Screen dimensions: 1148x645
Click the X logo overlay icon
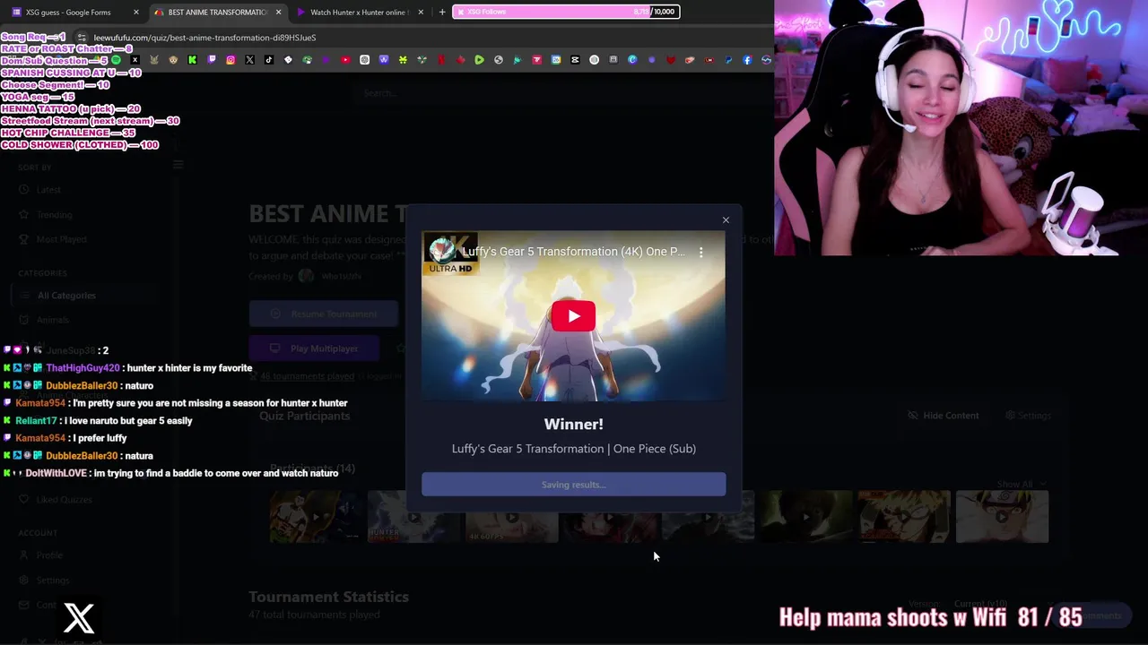[79, 618]
